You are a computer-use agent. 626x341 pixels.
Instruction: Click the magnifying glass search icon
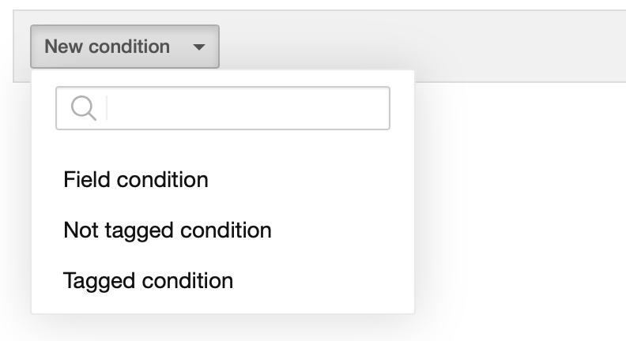[x=84, y=108]
